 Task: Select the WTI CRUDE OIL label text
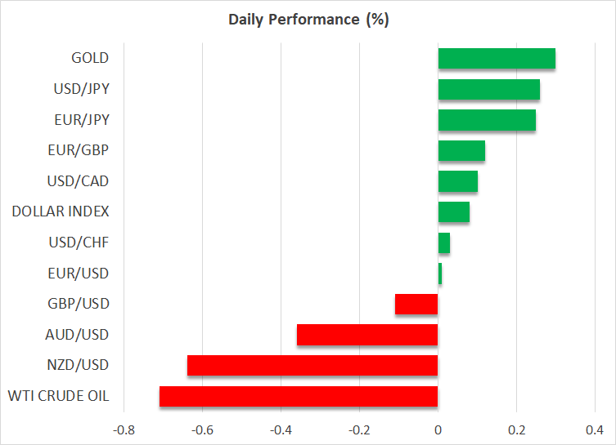(57, 396)
